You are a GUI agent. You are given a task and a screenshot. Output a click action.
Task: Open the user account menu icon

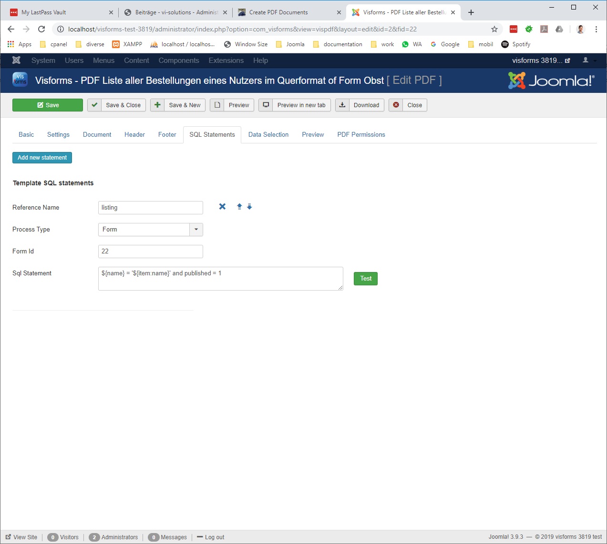586,60
